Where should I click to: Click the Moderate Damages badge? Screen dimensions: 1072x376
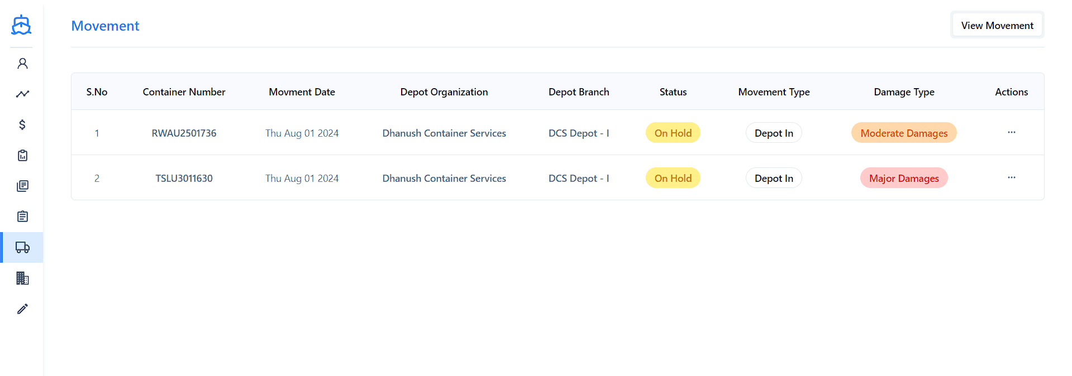click(x=903, y=133)
